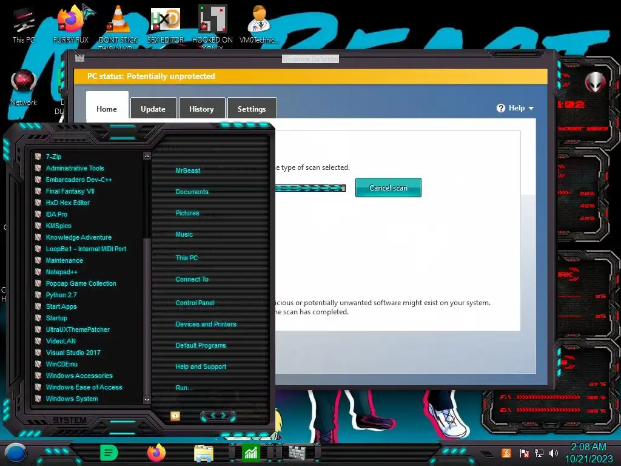Click the KMSpico folder icon

click(x=38, y=226)
